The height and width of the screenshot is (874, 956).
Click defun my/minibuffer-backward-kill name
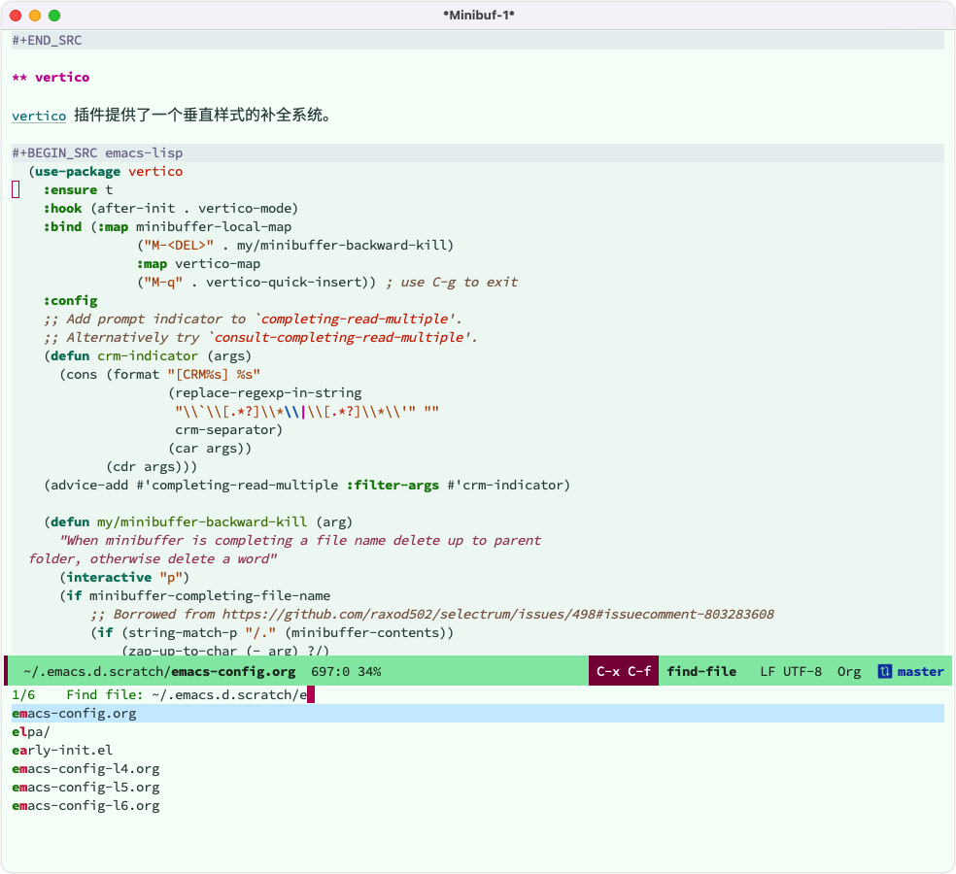click(202, 522)
